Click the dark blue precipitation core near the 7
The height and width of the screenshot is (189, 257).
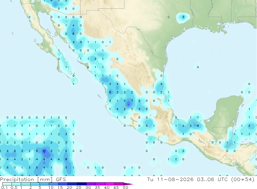128,104
